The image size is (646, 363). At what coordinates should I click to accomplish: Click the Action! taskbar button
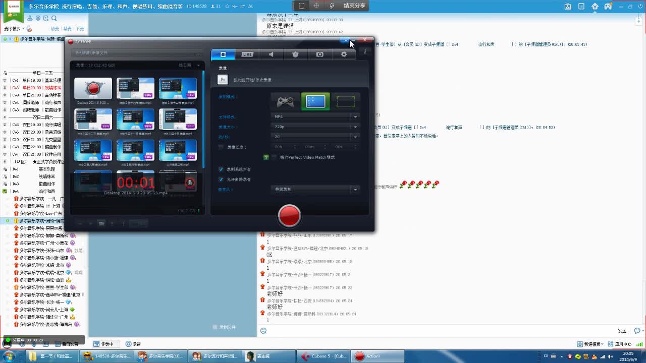(378, 356)
